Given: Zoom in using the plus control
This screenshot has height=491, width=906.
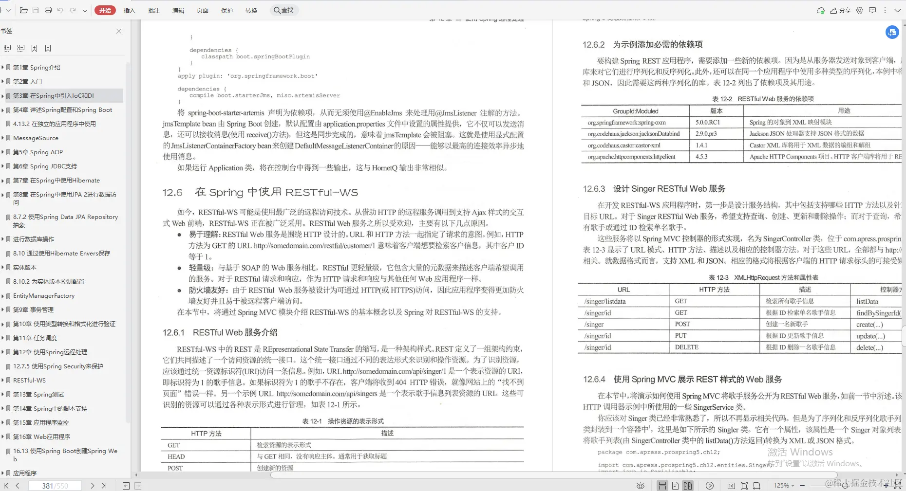Looking at the screenshot, I should (x=887, y=485).
